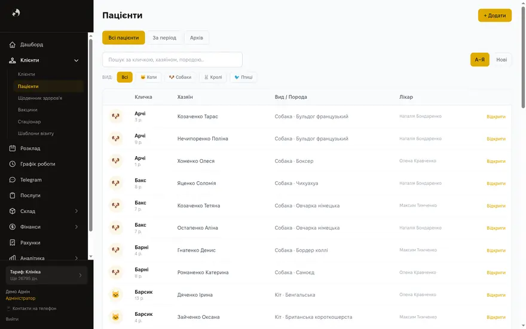
Task: Click dog avatar in Остапенко Аліна row
Action: pos(116,228)
